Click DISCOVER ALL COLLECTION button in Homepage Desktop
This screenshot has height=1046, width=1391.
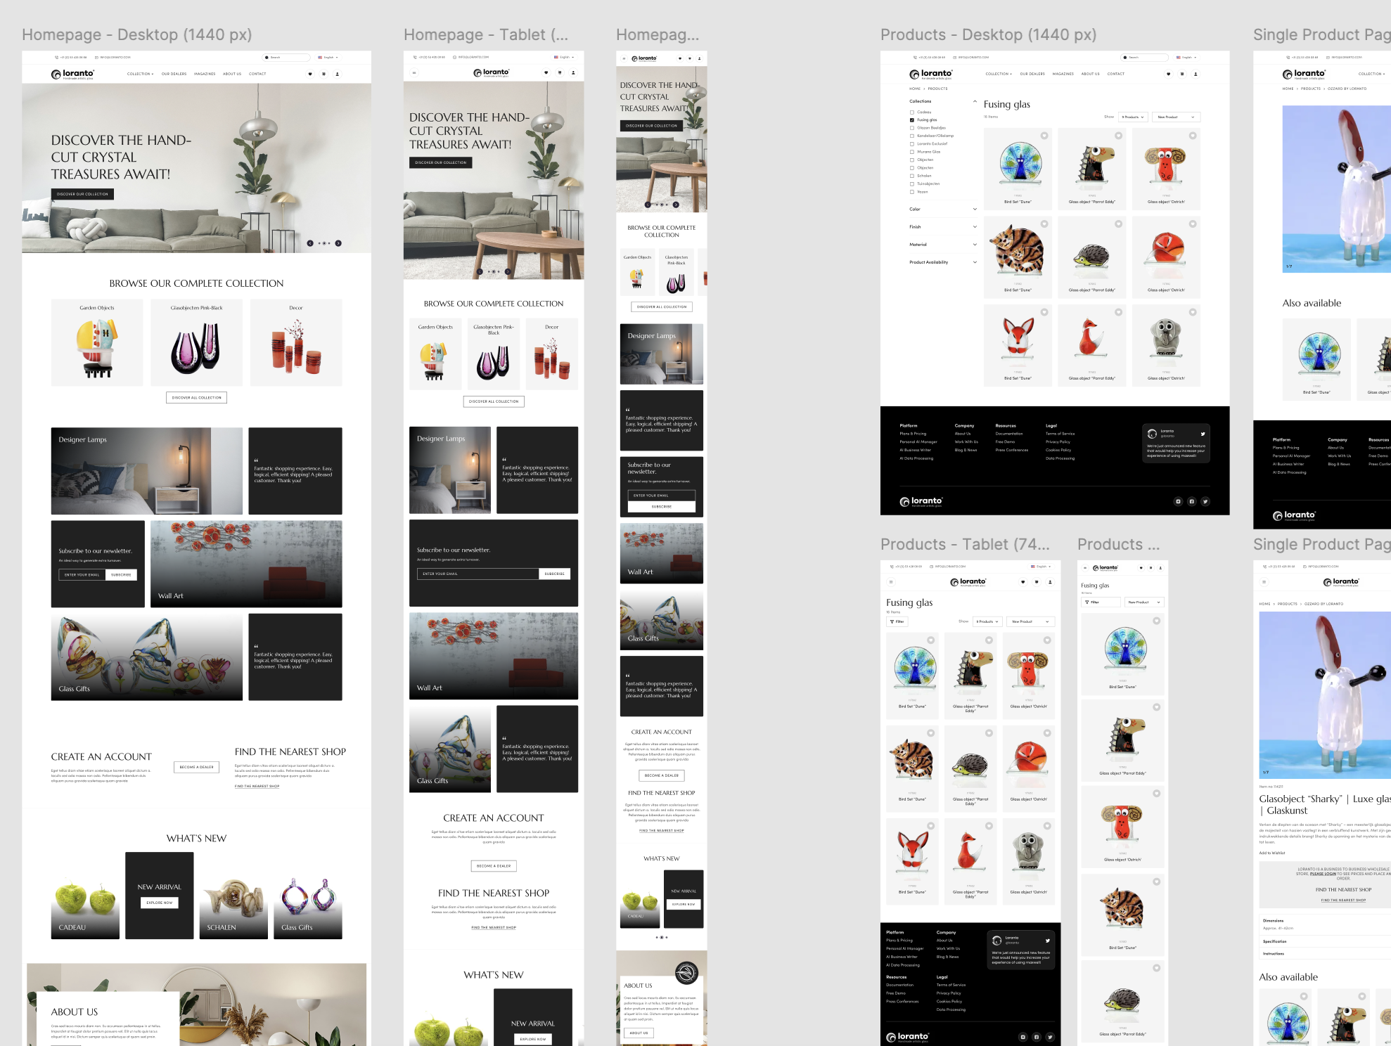click(197, 398)
